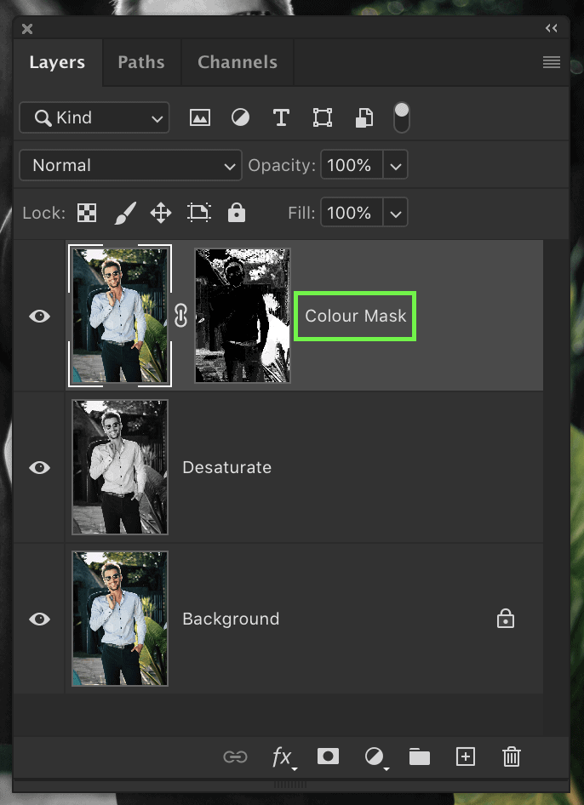
Task: Create a new layer
Action: click(466, 756)
